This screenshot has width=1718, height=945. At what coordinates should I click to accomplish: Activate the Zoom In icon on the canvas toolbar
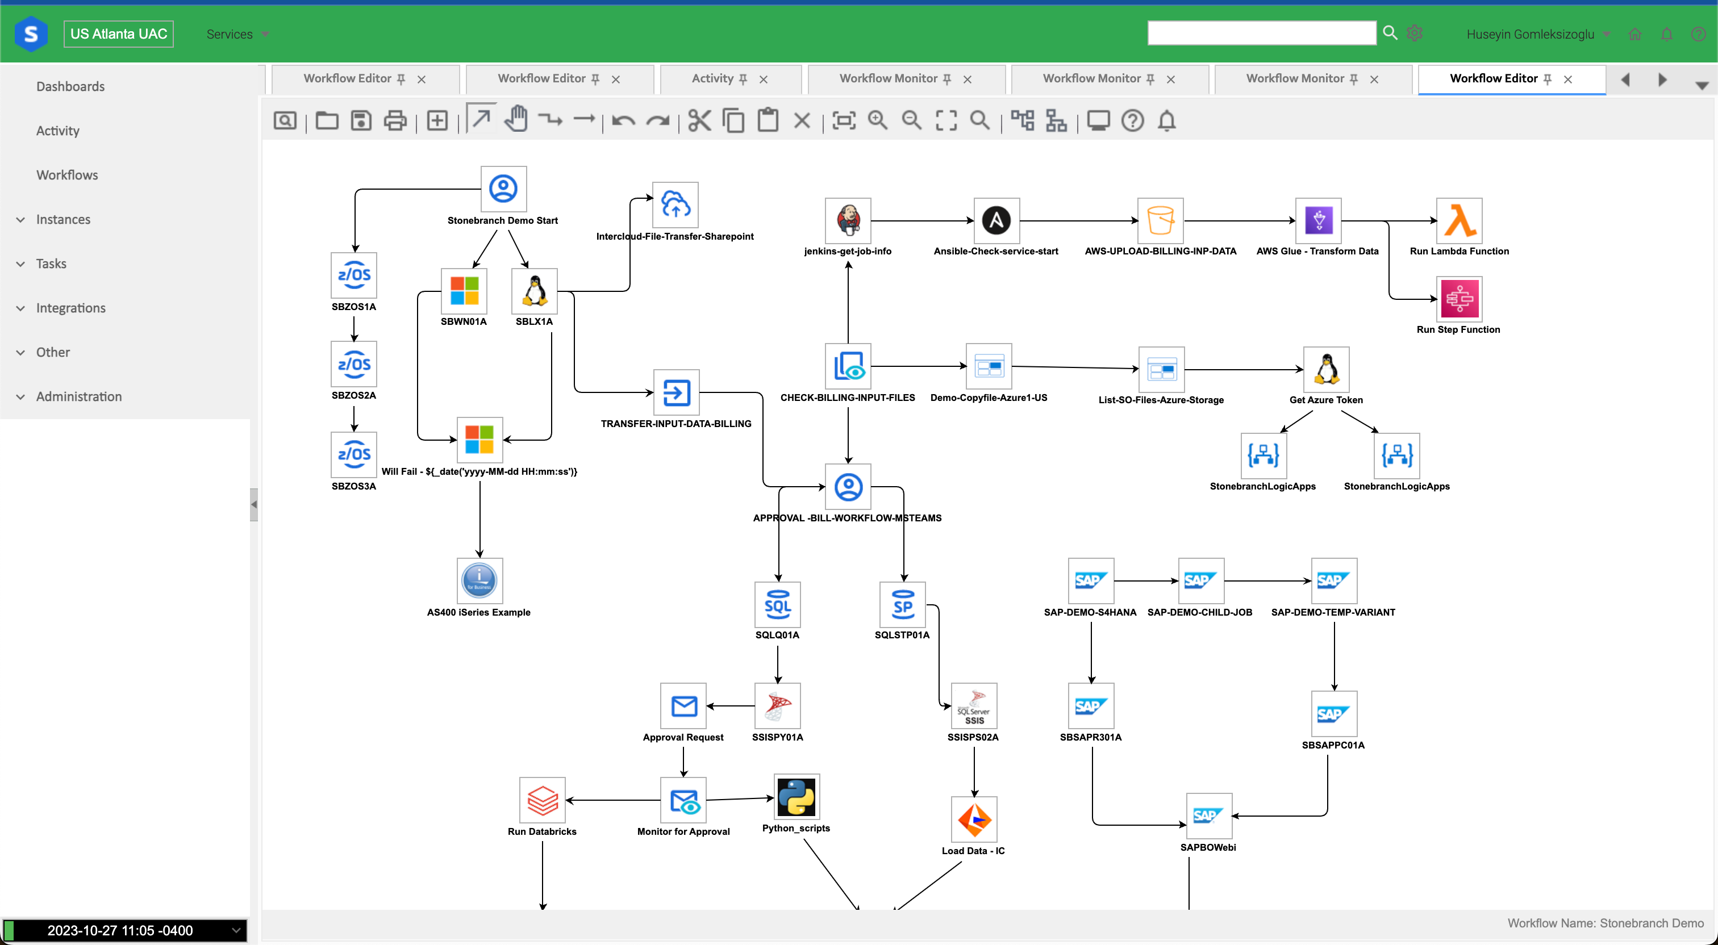(878, 120)
